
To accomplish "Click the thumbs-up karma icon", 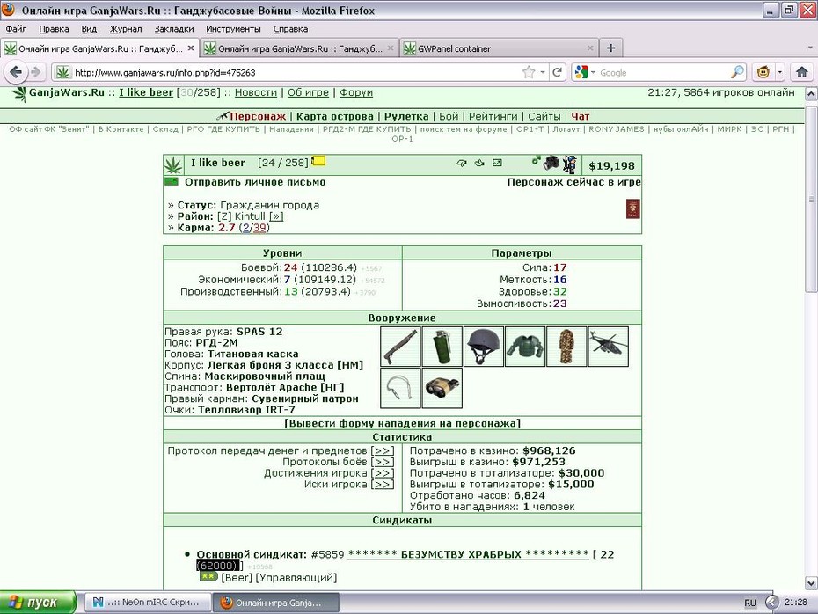I will coord(479,163).
